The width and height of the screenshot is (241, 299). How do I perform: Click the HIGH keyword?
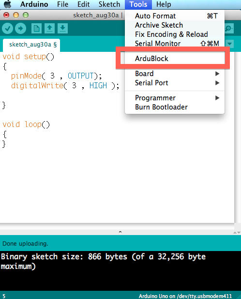coord(98,86)
